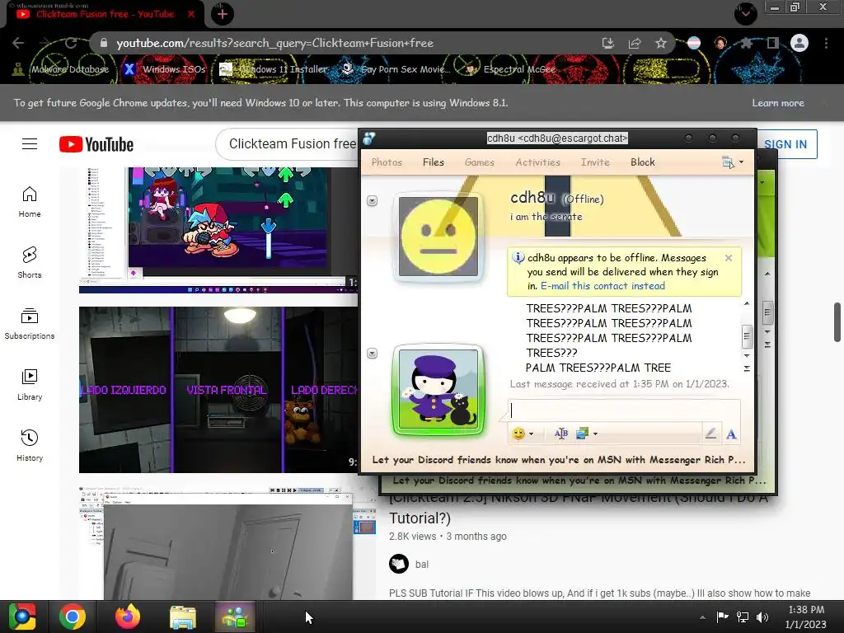Click the conversation scrollbar thumb
The height and width of the screenshot is (633, 844).
pos(747,336)
